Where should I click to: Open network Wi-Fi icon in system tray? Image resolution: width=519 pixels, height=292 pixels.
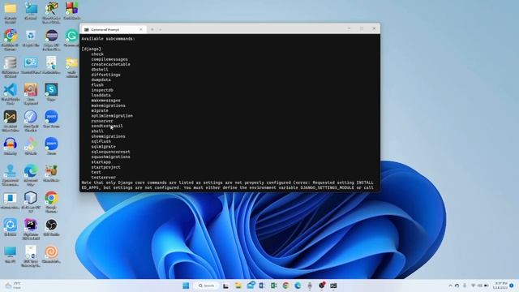pos(473,286)
